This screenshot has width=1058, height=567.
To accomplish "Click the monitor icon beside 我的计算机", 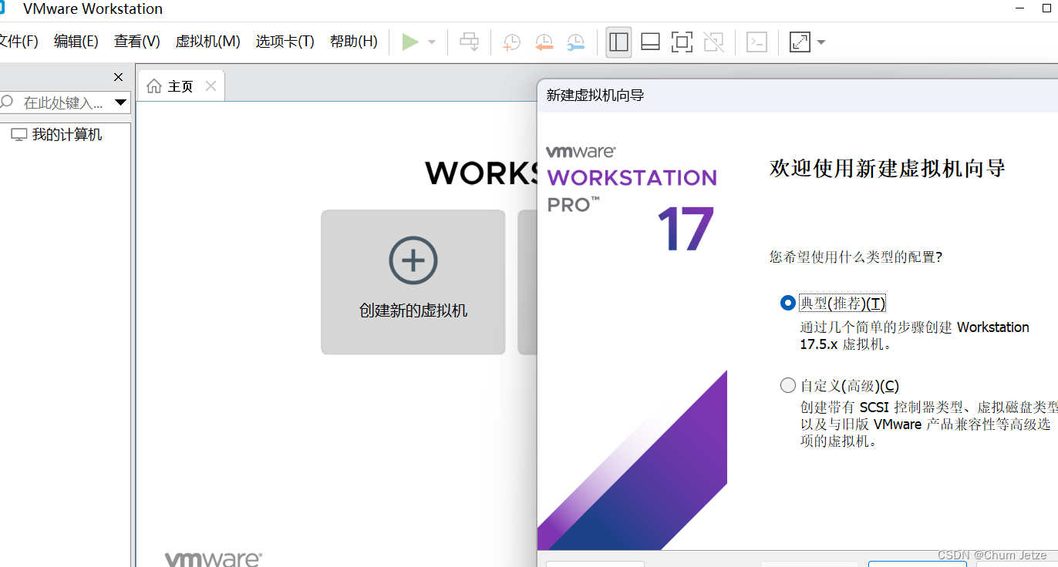I will coord(19,135).
